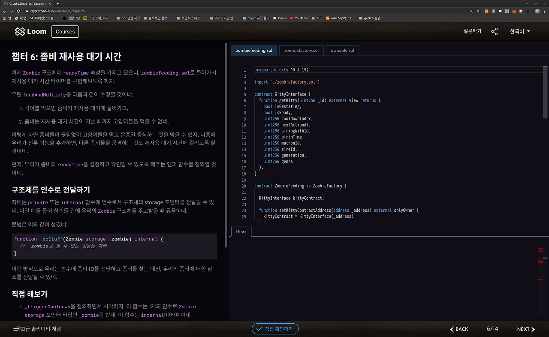Open the 질문하기 link
549x337 pixels.
point(472,31)
